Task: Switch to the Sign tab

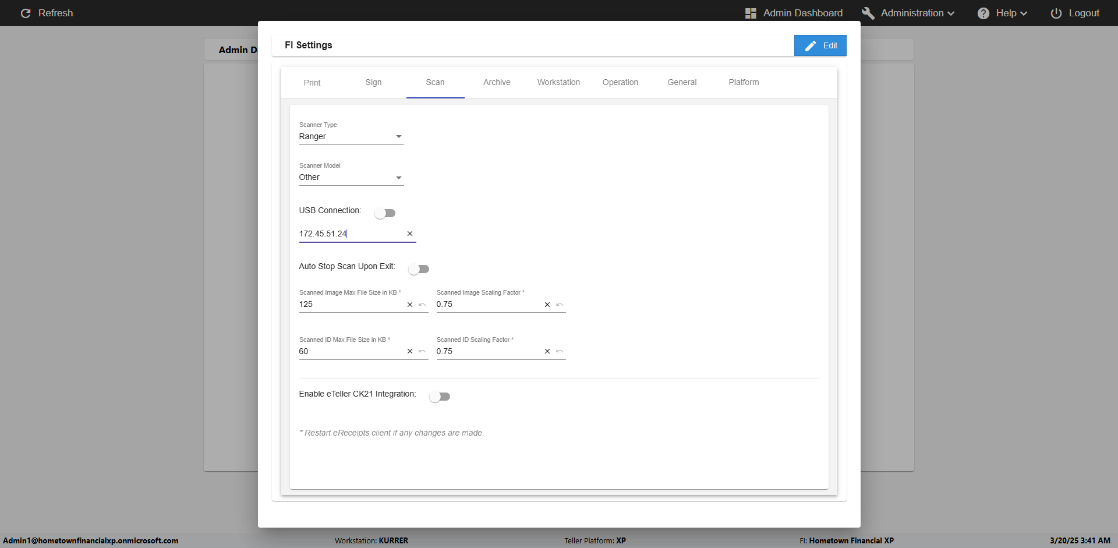Action: (374, 82)
